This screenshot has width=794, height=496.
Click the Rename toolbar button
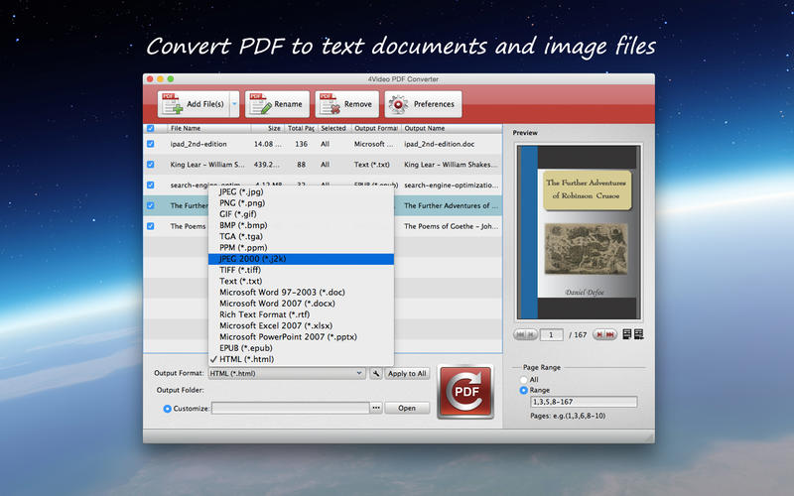277,104
